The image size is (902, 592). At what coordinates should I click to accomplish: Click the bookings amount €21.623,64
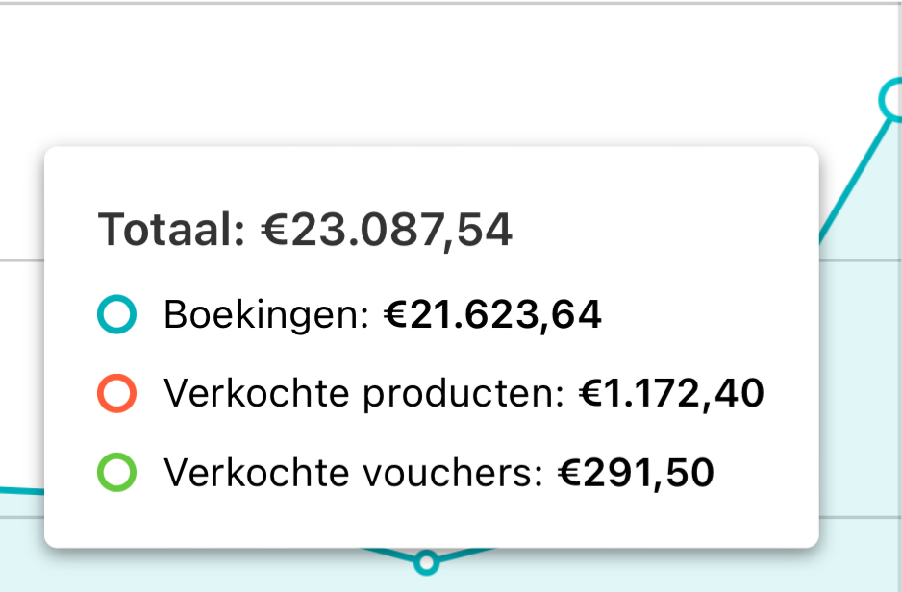pyautogui.click(x=493, y=315)
